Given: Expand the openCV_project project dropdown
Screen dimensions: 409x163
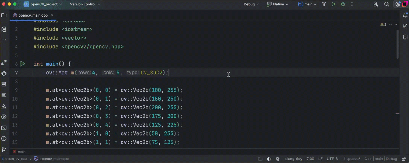Looking at the screenshot, I should (43, 4).
